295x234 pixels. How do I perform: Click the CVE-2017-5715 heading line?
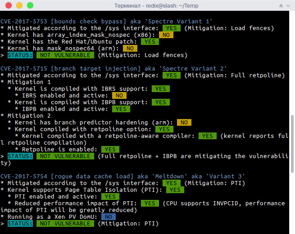pyautogui.click(x=113, y=68)
